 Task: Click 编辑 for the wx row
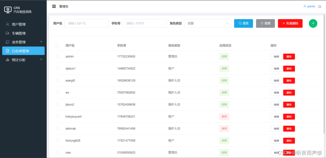276,93
